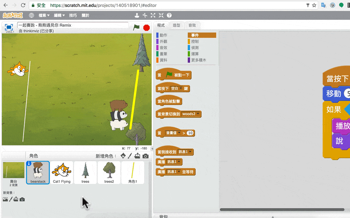Select the Duplicate stamp tool
Image resolution: width=350 pixels, height=218 pixels.
137,15
